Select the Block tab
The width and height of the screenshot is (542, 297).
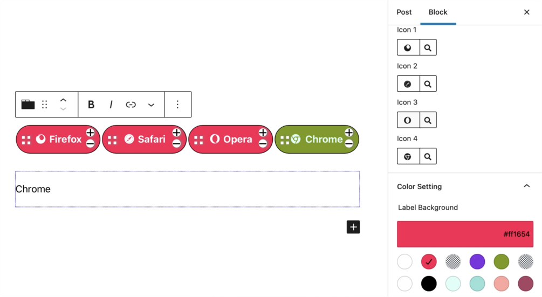[x=438, y=12]
